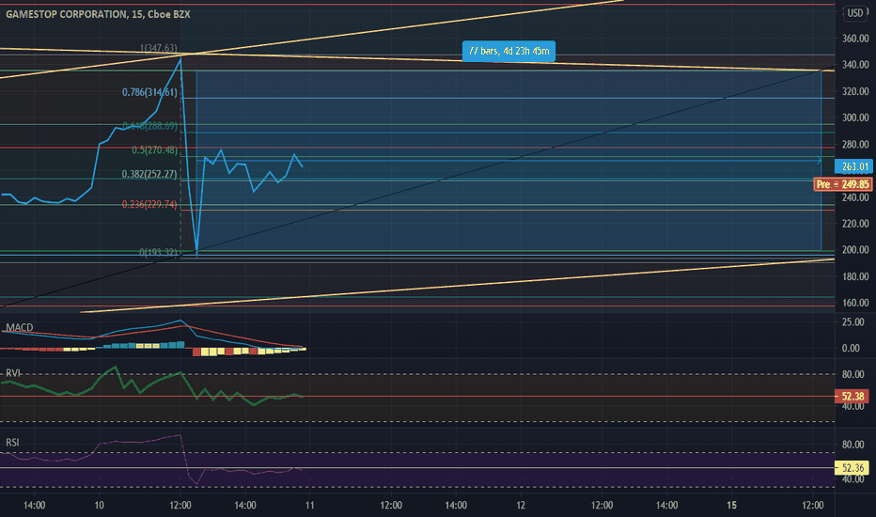
Task: Click the 0.5(270.48) Fibonacci level label
Action: [155, 149]
